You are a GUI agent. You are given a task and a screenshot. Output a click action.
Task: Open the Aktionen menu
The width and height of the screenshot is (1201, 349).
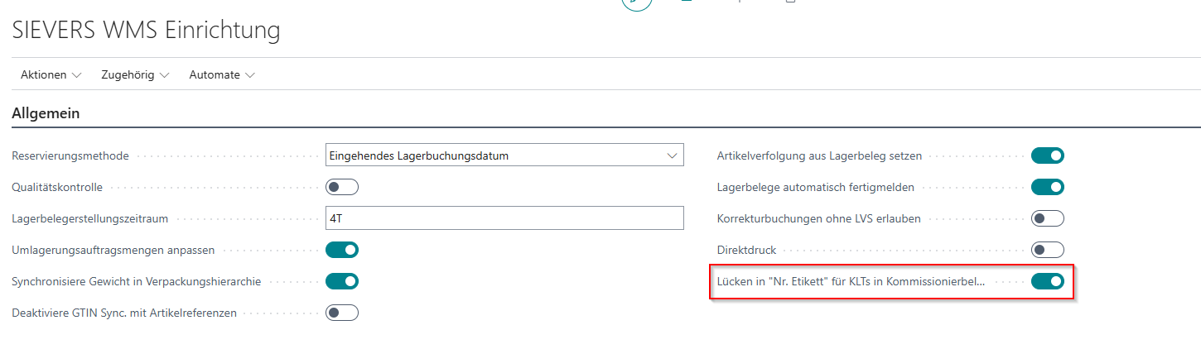coord(51,74)
